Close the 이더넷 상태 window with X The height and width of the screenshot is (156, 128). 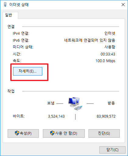(x=123, y=5)
